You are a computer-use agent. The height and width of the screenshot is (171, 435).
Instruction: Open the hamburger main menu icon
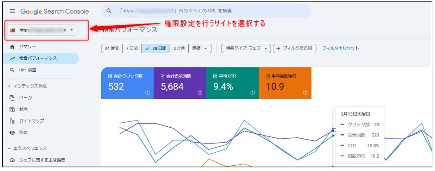12,12
